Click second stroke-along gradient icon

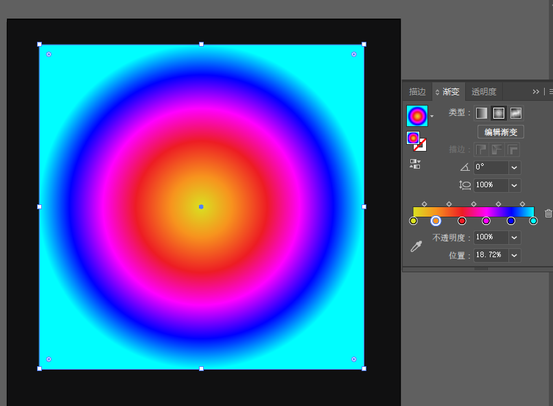(497, 150)
